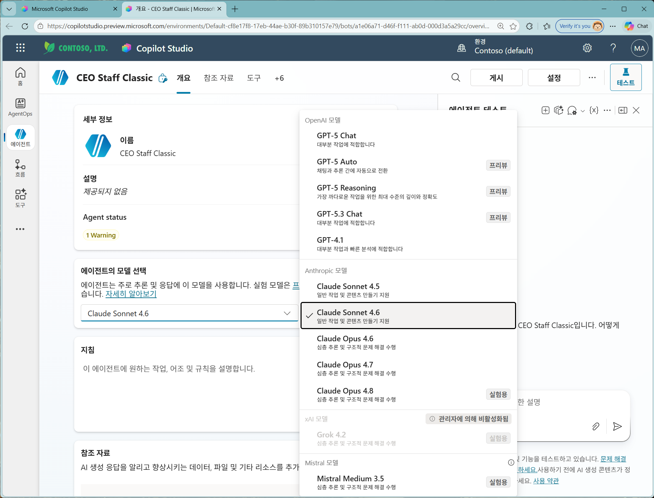Click the 게시 publish button
The width and height of the screenshot is (654, 498).
tap(496, 78)
